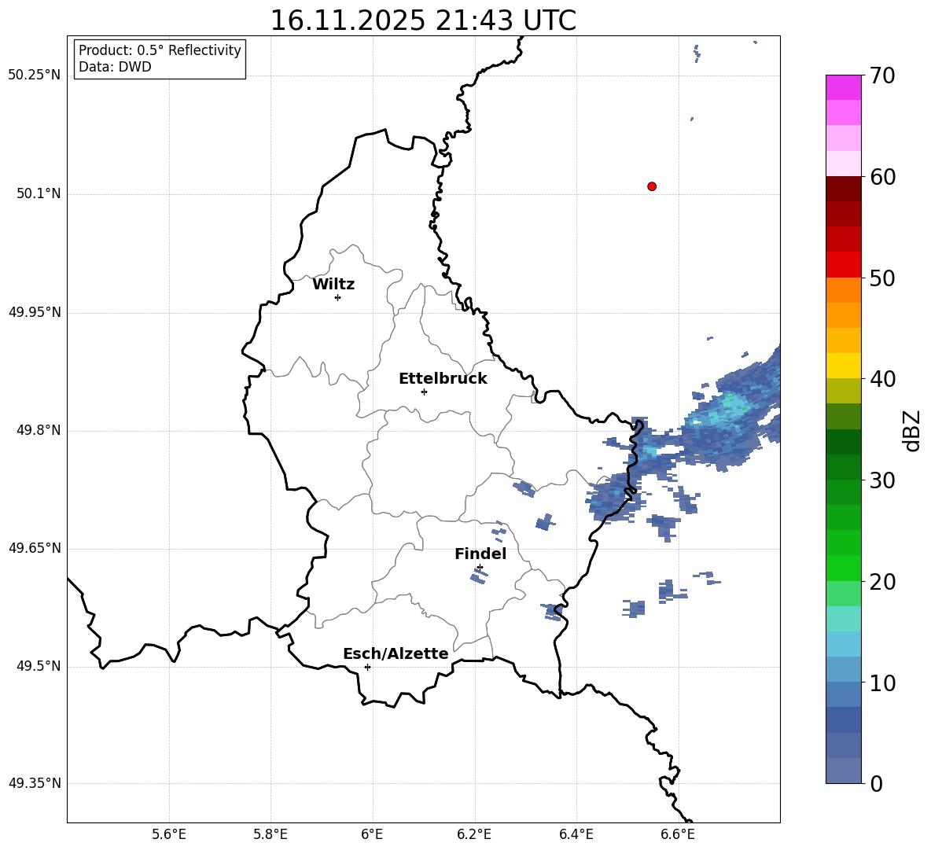This screenshot has width=931, height=850.
Task: Click the 'Product: 0.5° Reflectivity' text
Action: click(160, 50)
